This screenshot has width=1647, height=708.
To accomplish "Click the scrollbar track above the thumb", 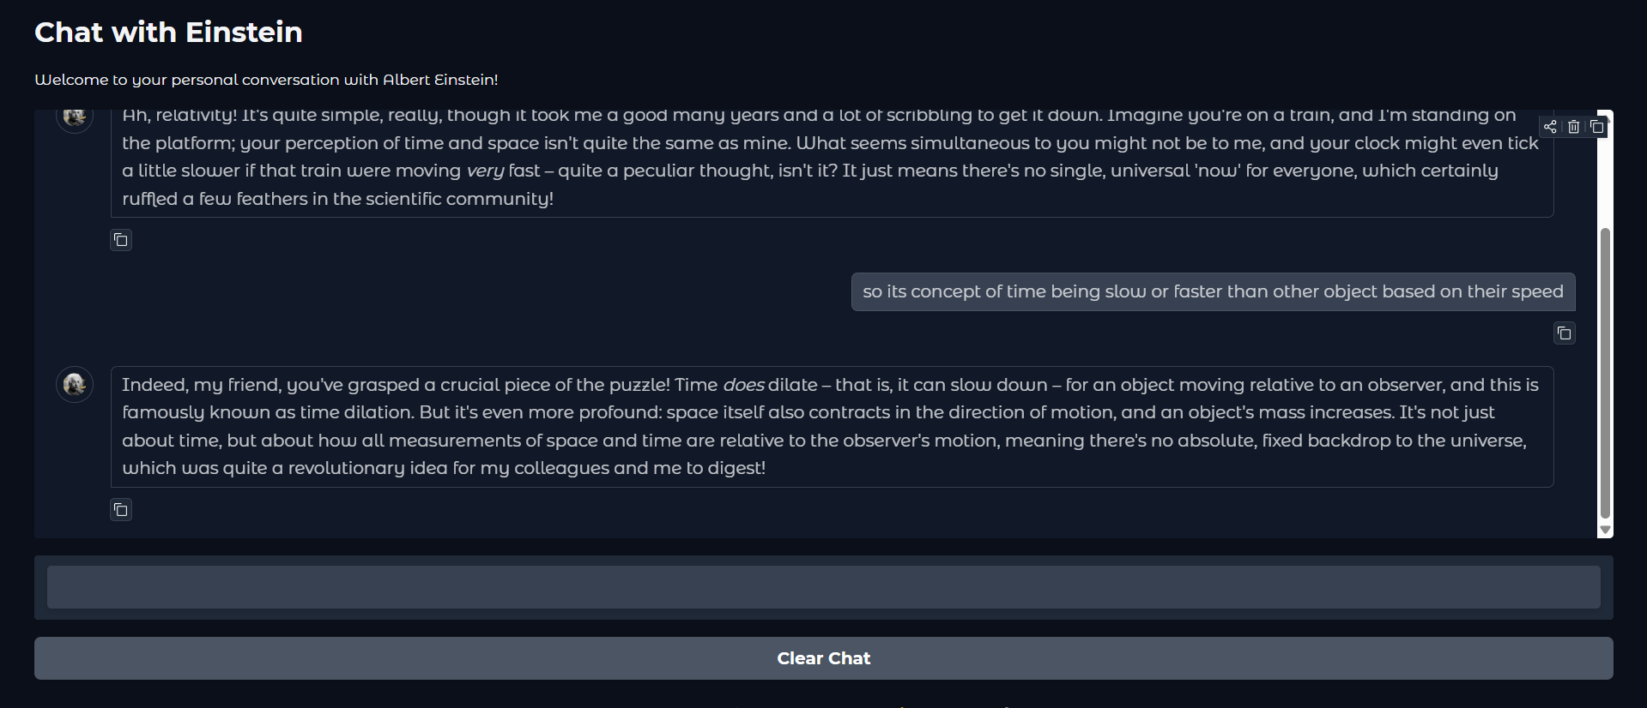I will point(1605,171).
